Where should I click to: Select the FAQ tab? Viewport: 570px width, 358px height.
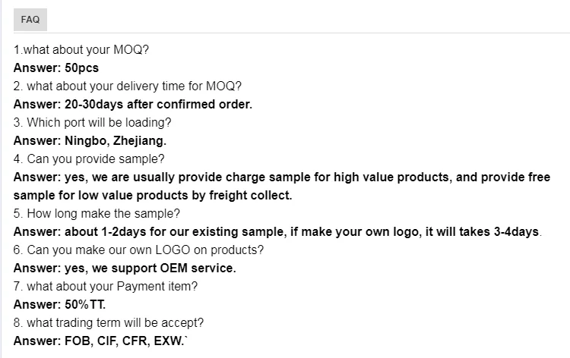pos(30,20)
